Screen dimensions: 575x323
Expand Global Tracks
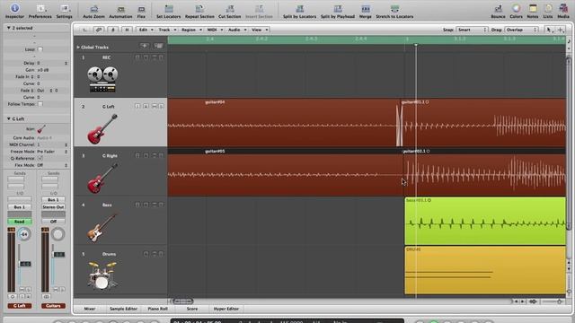pos(78,47)
